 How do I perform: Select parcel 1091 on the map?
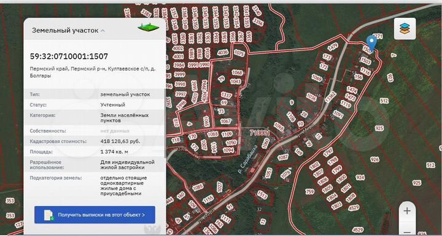[338, 115]
